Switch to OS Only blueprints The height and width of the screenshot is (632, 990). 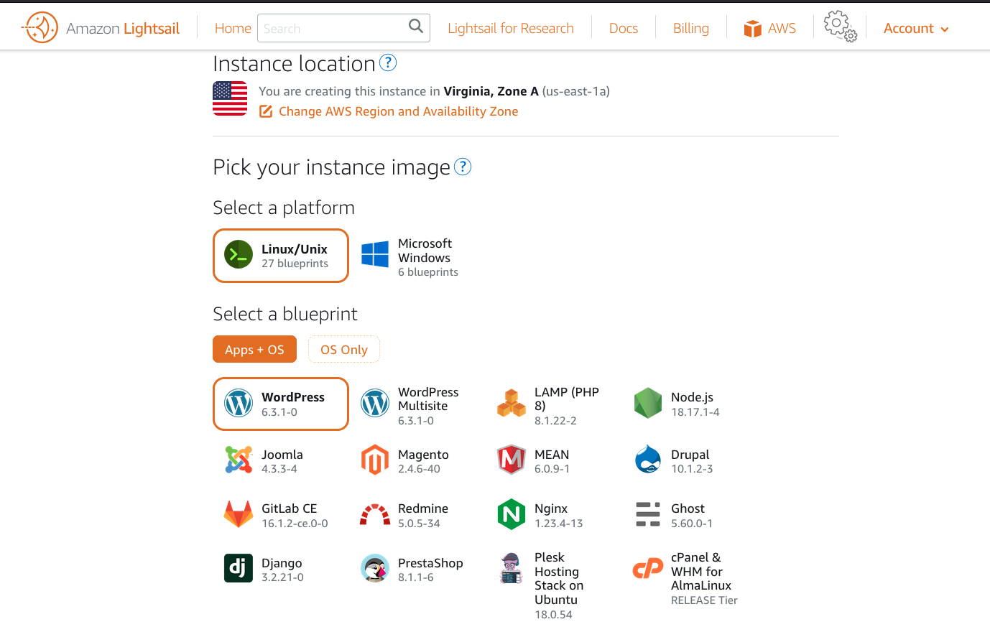(x=344, y=350)
